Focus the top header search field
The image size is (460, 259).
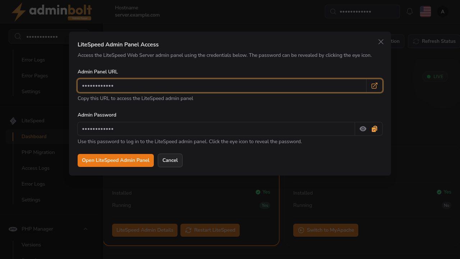tap(362, 12)
